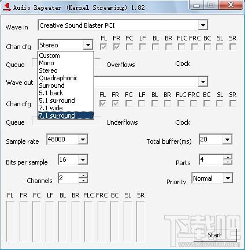Open the Total buffer(ms) dropdown
This screenshot has height=250, width=245.
227,139
